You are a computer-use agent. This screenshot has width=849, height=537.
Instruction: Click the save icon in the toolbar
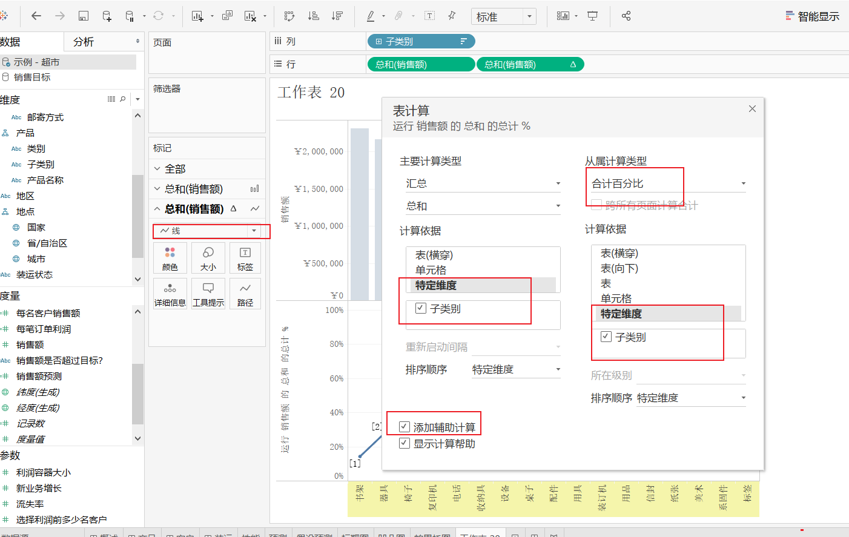[84, 16]
